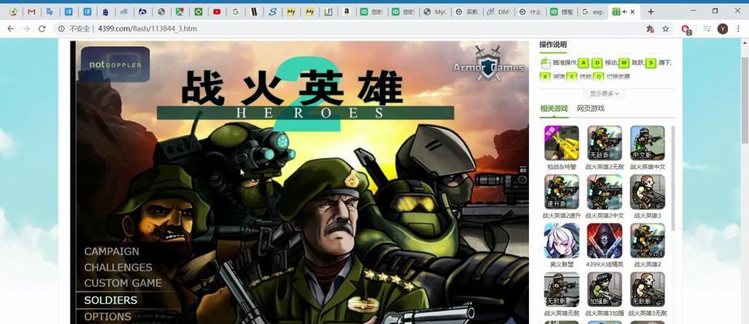Select OPTIONS in the game menu

pyautogui.click(x=107, y=317)
